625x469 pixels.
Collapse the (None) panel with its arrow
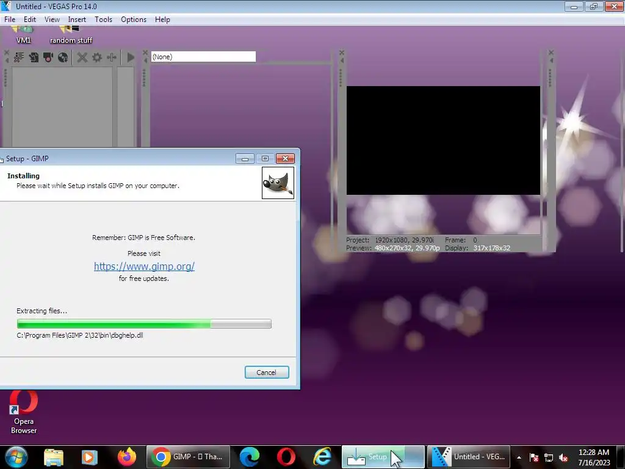coord(145,60)
